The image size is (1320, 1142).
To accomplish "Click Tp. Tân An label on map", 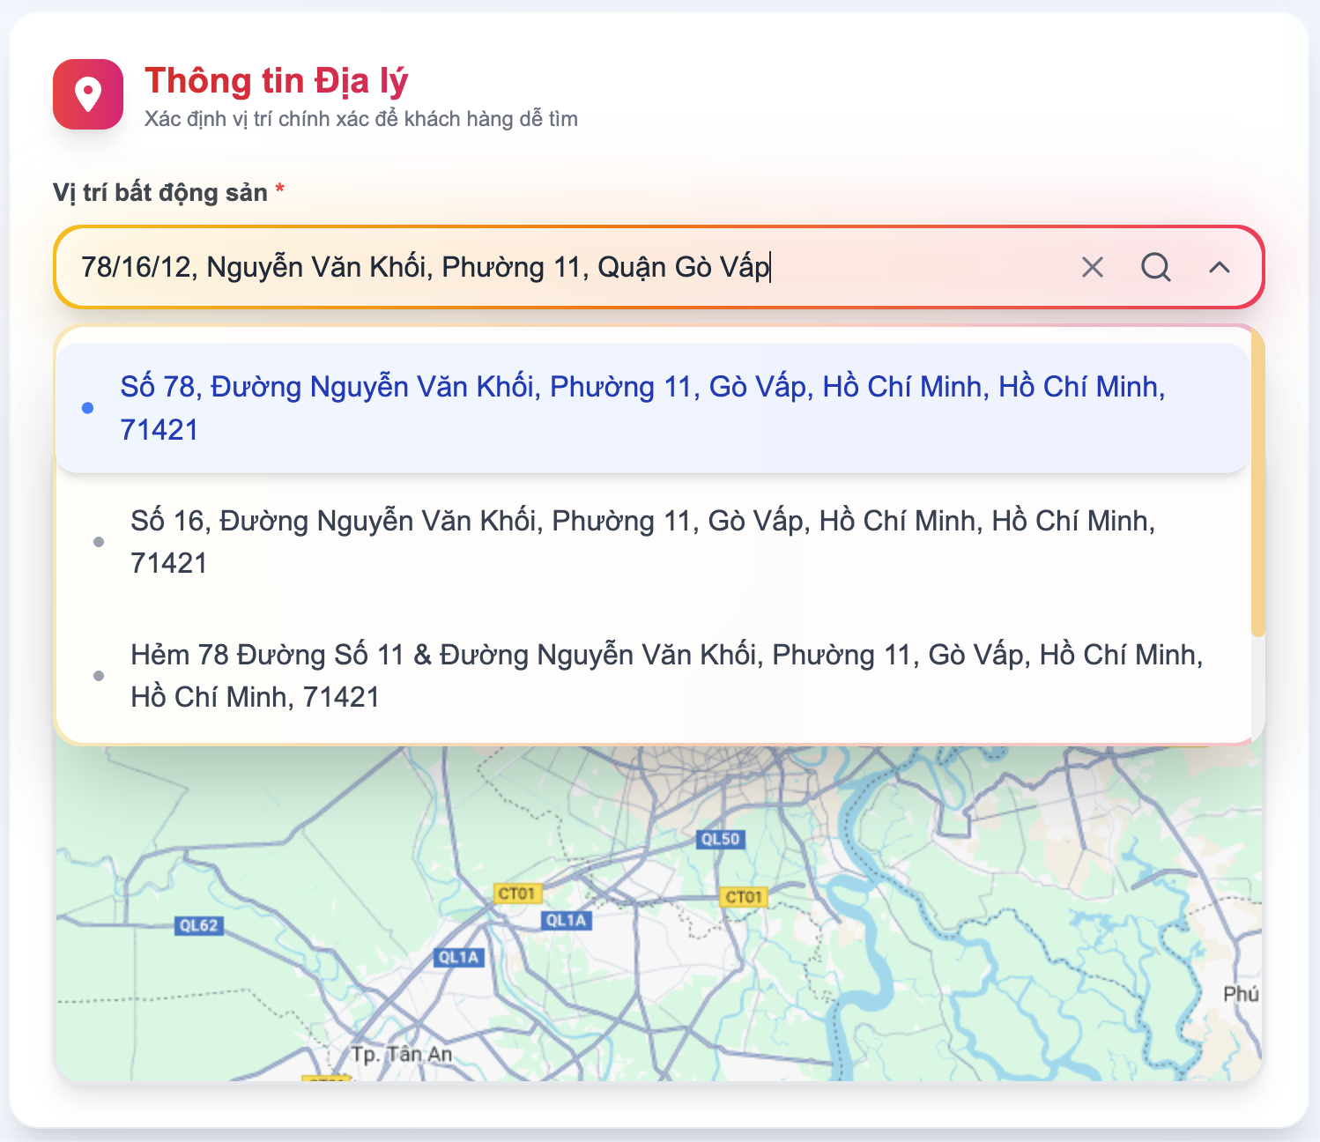I will coord(401,1054).
